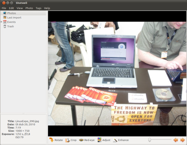The image size is (187, 145).
Task: Click the Rotate arrow icon
Action: (51, 140)
